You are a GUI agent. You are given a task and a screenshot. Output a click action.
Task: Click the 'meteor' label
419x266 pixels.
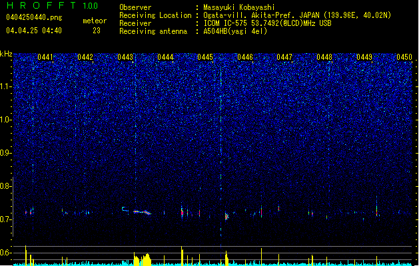coord(95,21)
